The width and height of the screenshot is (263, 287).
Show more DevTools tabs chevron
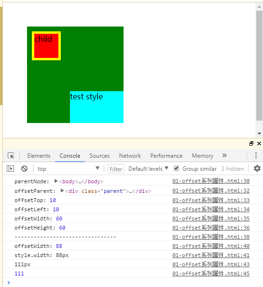(224, 155)
